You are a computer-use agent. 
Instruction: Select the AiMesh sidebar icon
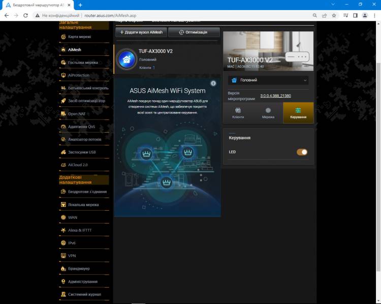point(63,50)
